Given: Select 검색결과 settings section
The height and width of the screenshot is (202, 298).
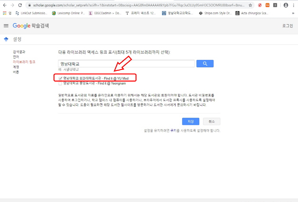Looking at the screenshot, I should pyautogui.click(x=19, y=52).
